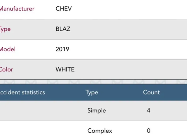This screenshot has height=140, width=187.
Task: Click the blank area of the BLAZ row
Action: tap(129, 29)
